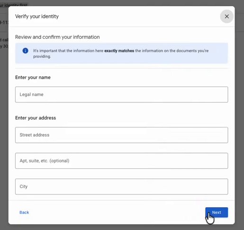Click the 'exactly matches' bold text
Viewport: 244px width, 230px height.
[119, 51]
